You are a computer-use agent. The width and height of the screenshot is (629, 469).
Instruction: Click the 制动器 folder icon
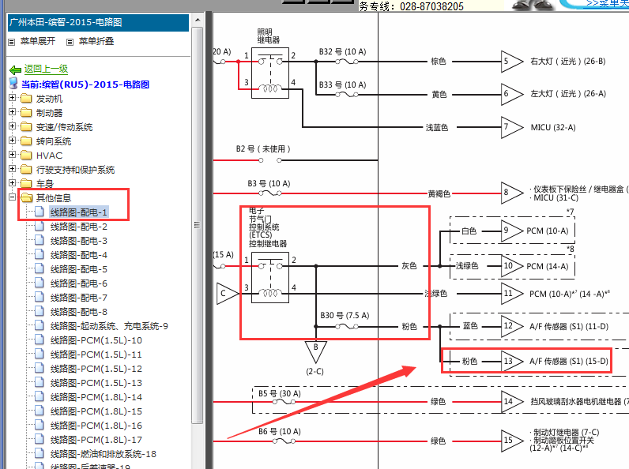point(26,113)
